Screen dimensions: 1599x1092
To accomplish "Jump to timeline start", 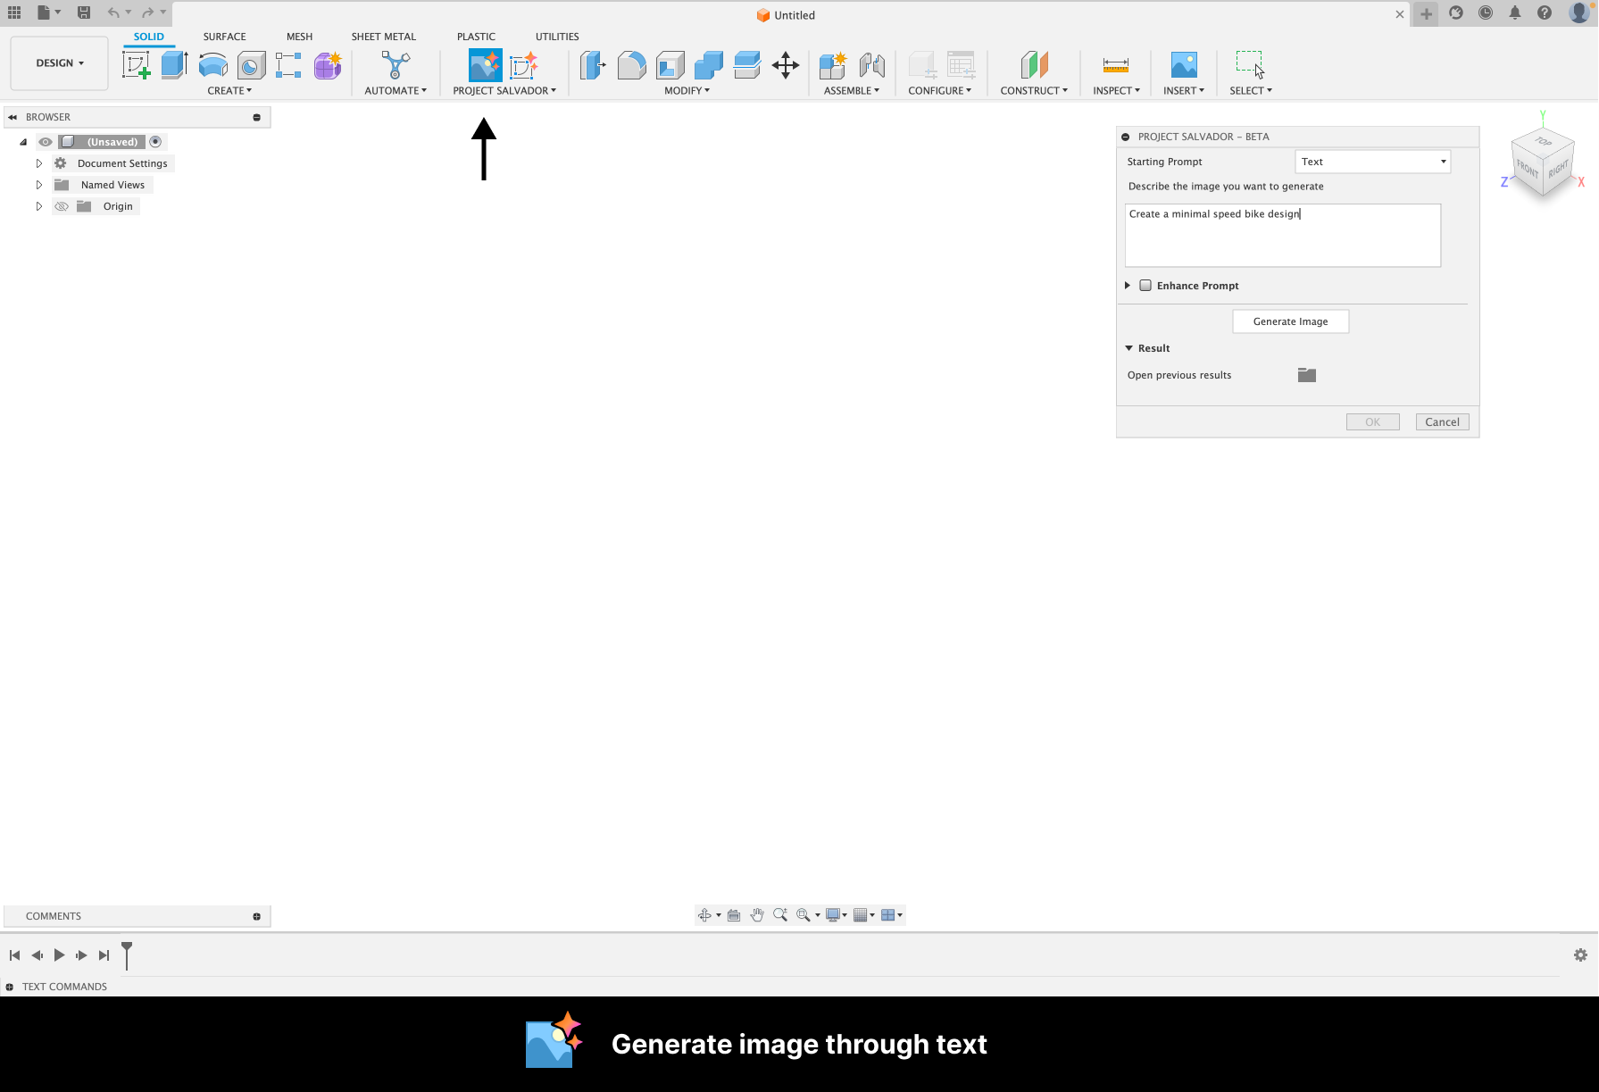I will point(14,955).
